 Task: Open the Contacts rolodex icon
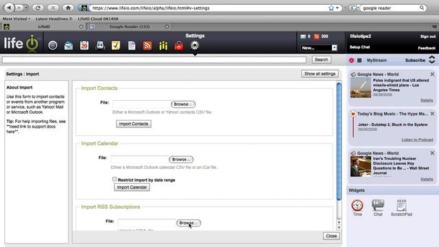[100, 45]
